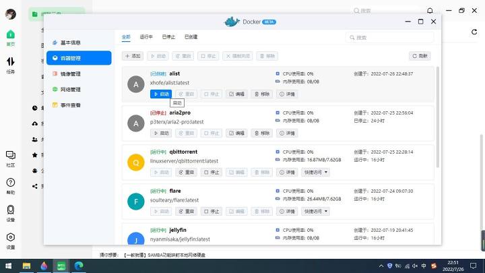This screenshot has width=485, height=273.
Task: Open the user avatar in the left sidebar
Action: click(x=11, y=14)
